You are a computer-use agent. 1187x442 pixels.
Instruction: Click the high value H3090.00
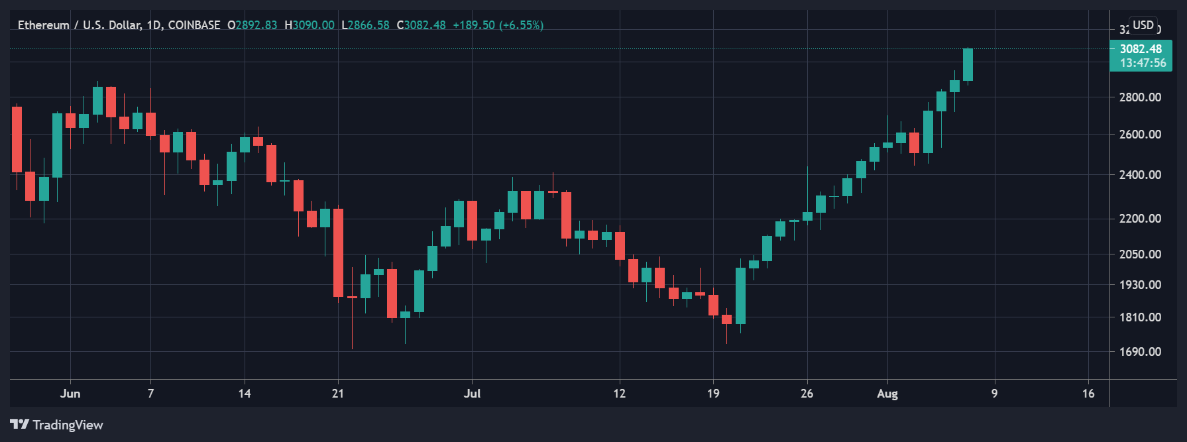coord(309,25)
